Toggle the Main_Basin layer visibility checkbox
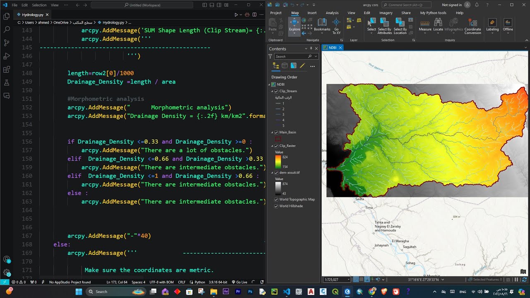The image size is (530, 298). click(276, 132)
